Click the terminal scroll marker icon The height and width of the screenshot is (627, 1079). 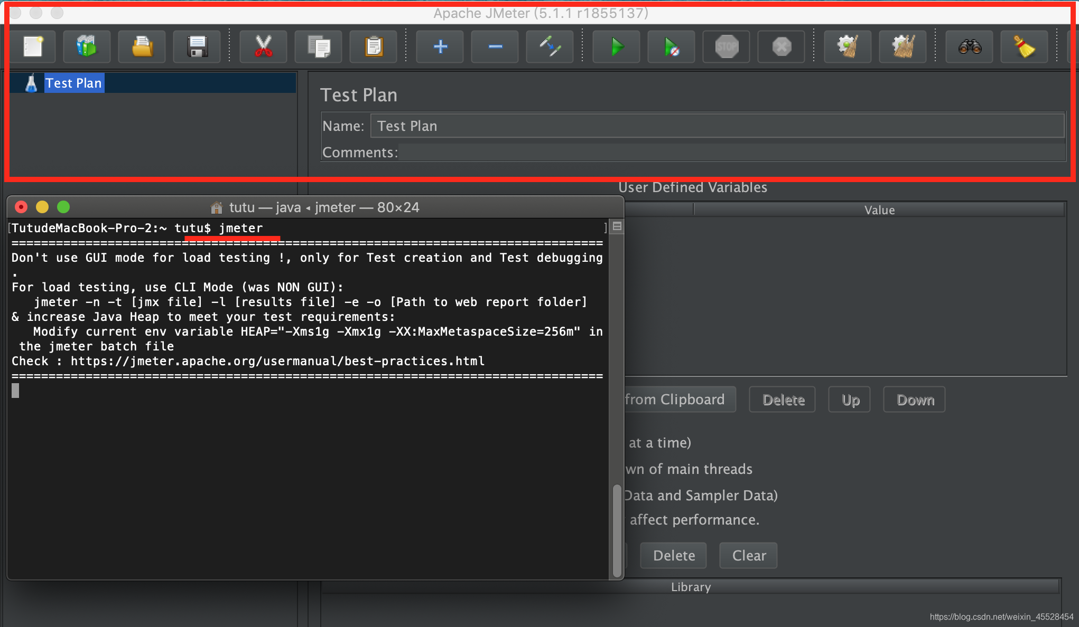click(617, 227)
